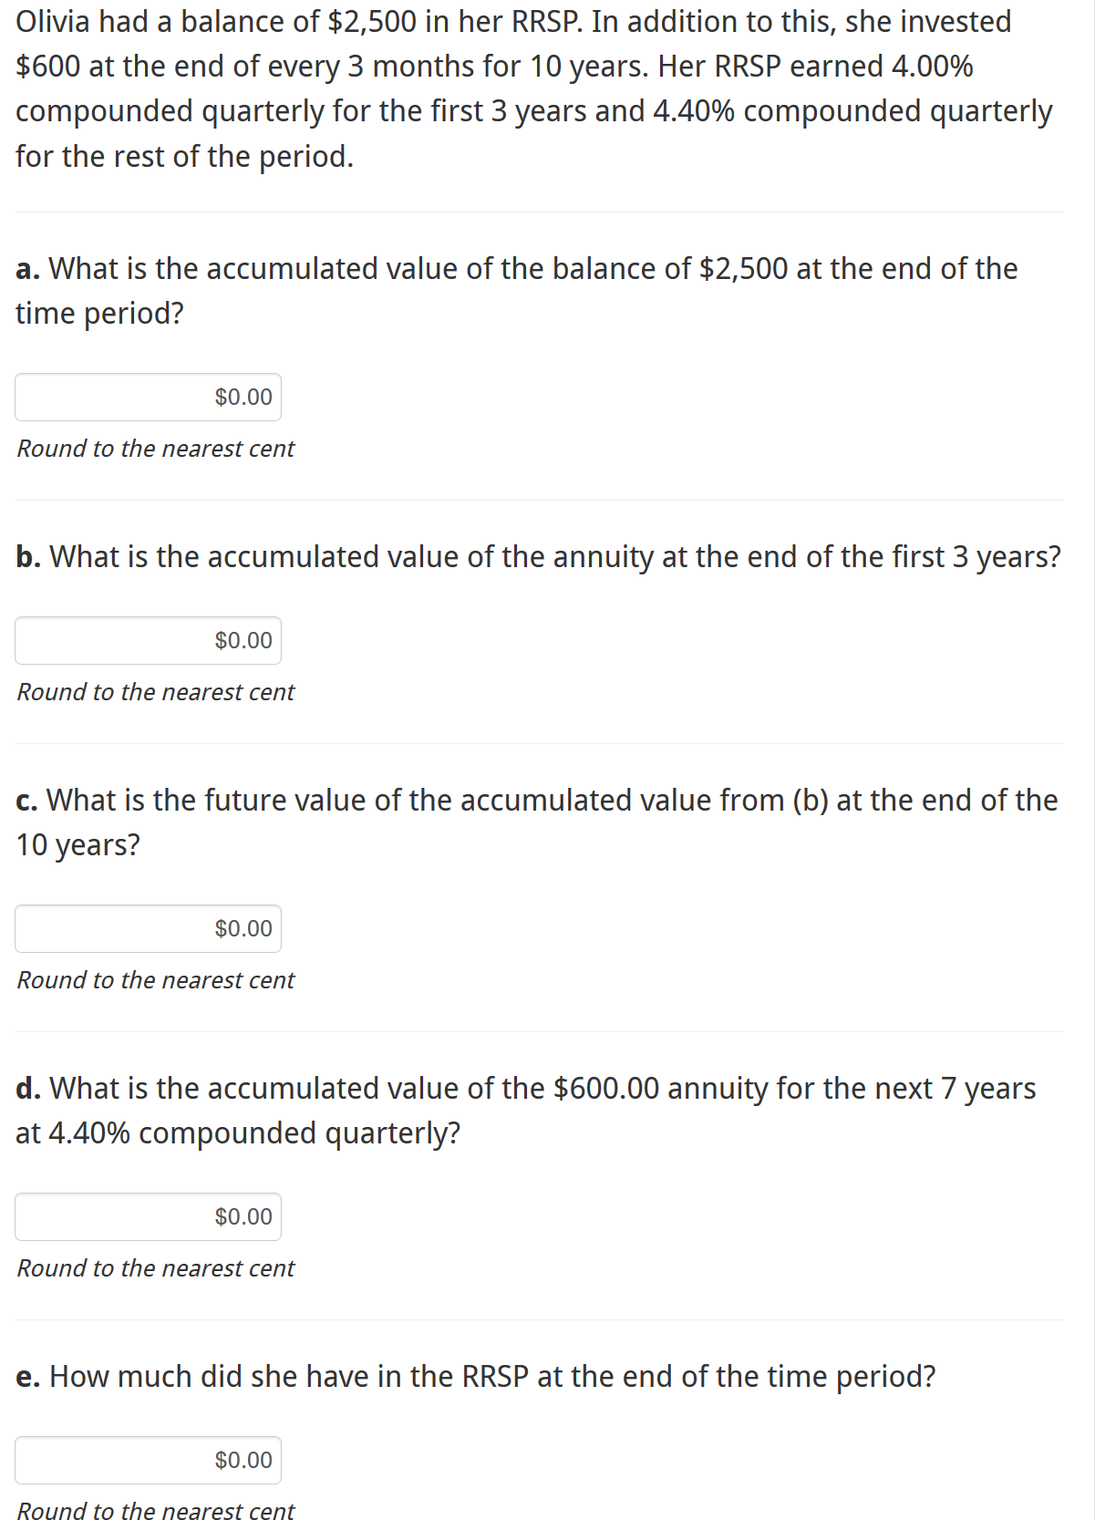Click the Olivia RRSP problem statement paragraph

pos(533,88)
